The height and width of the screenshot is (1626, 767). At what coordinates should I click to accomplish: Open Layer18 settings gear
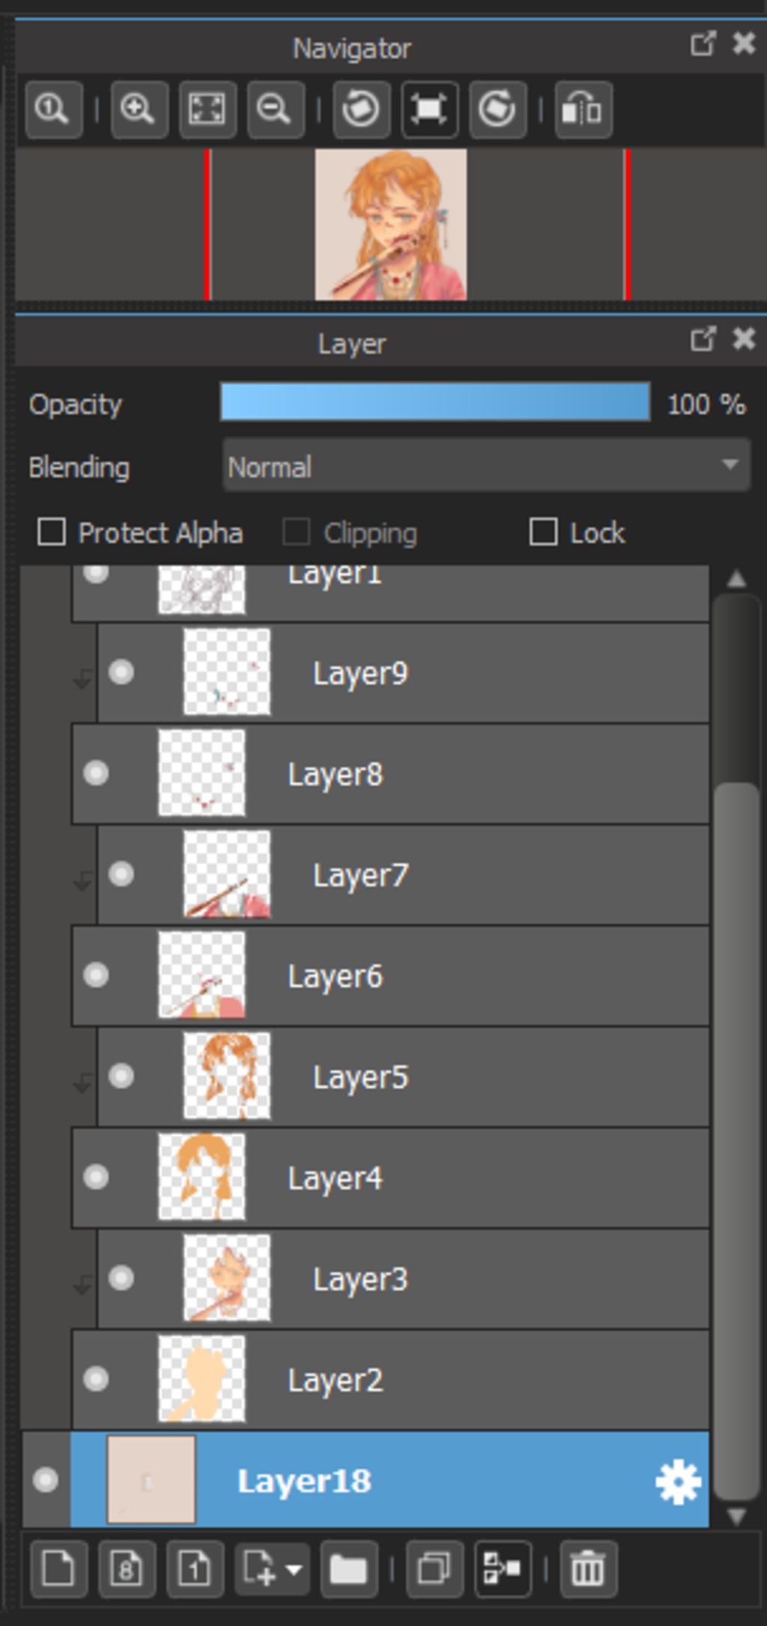(678, 1482)
